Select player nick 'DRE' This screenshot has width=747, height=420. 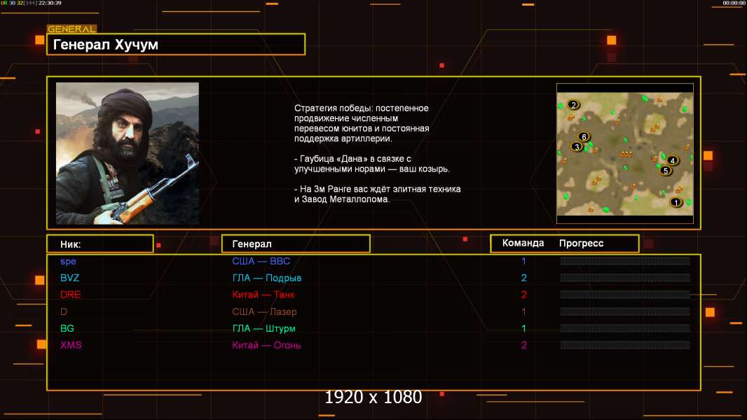point(71,295)
